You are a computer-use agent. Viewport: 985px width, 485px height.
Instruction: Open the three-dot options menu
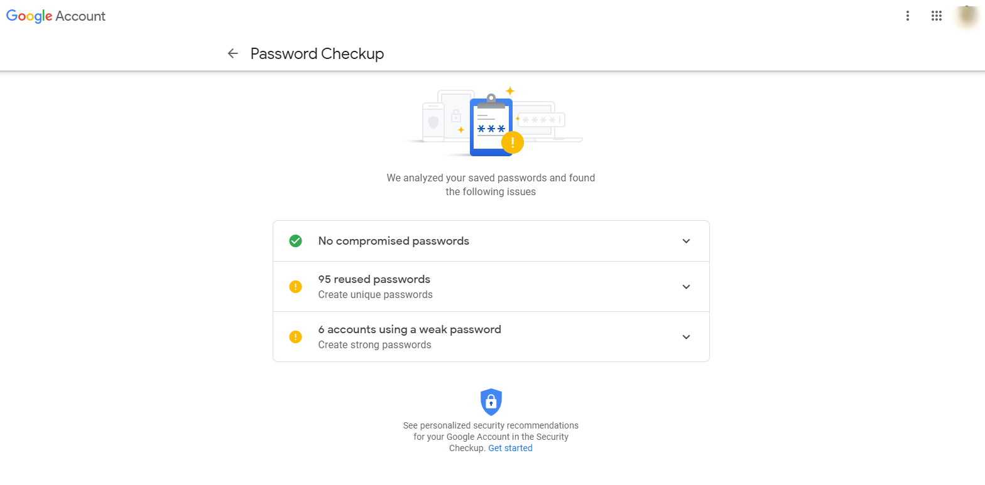pyautogui.click(x=907, y=16)
